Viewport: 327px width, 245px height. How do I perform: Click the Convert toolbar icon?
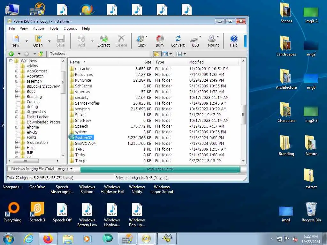(x=178, y=41)
